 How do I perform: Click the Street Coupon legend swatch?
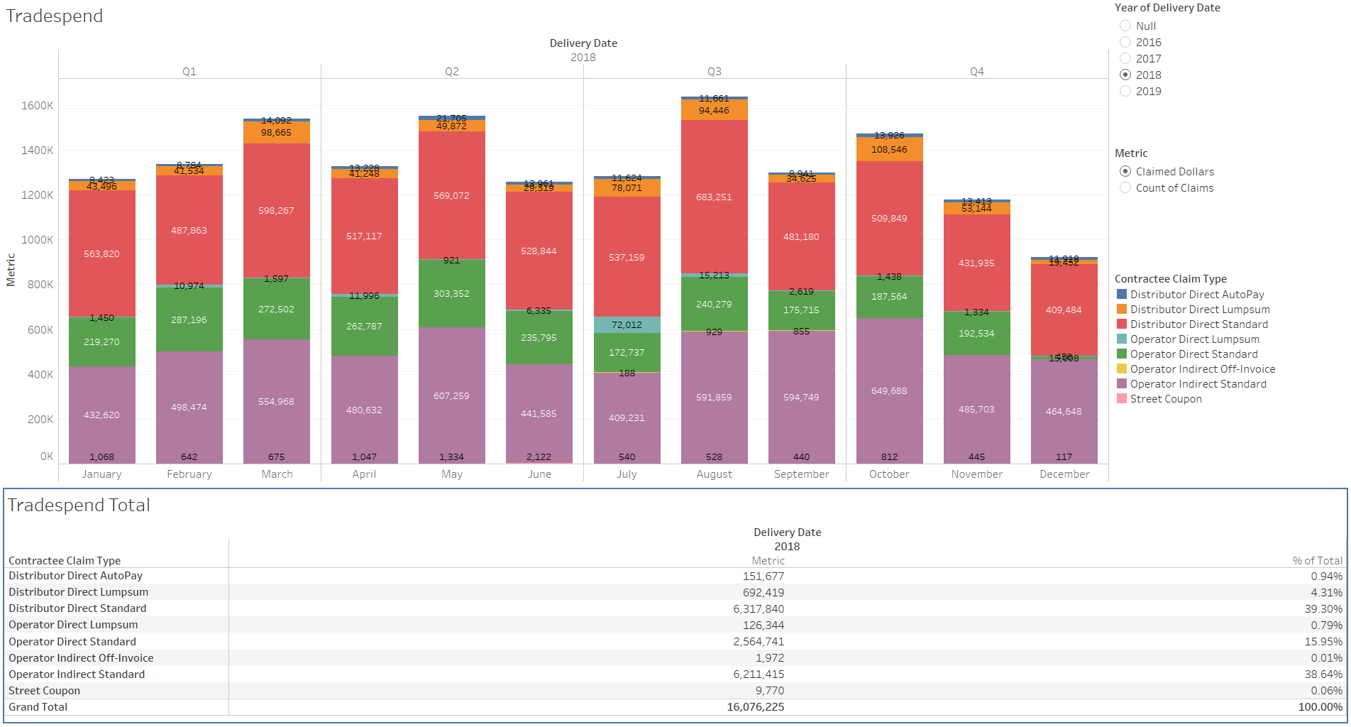coord(1122,398)
